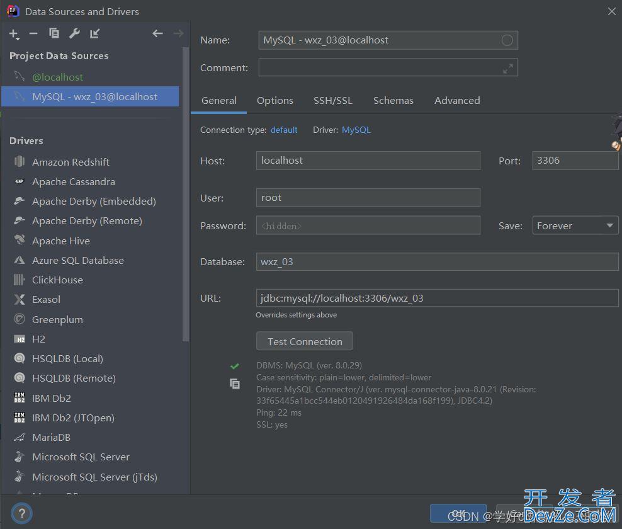The image size is (622, 529).
Task: Expand the Comment field editor
Action: tap(508, 69)
